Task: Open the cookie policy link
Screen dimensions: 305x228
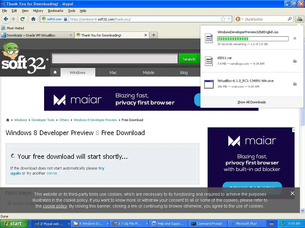Action: click(55, 206)
